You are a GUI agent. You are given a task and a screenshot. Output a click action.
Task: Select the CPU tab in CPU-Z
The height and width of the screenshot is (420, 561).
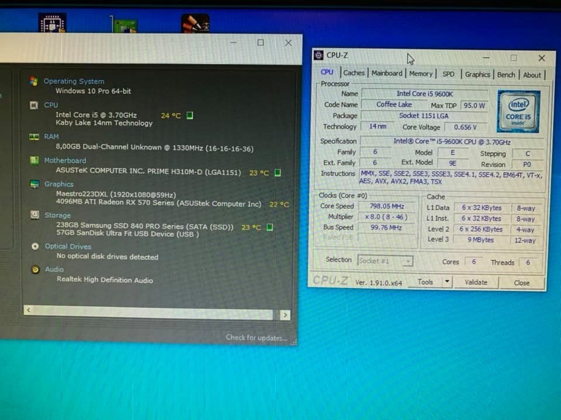[327, 72]
